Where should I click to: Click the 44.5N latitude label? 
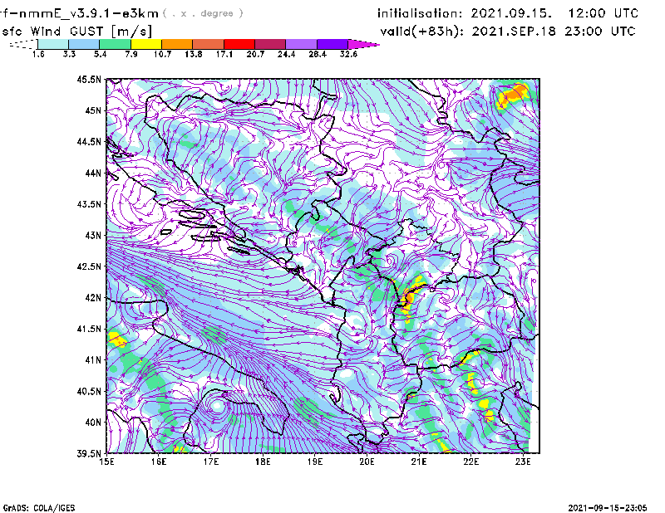coord(89,141)
